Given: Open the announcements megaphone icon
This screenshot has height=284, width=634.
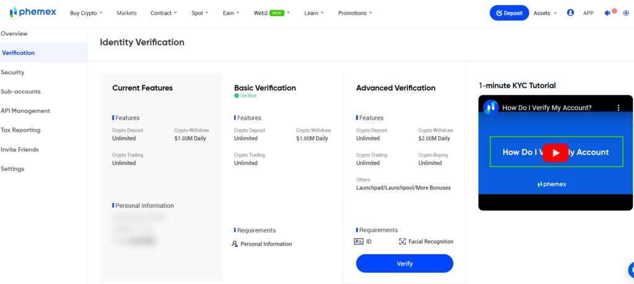Looking at the screenshot, I should tap(608, 13).
